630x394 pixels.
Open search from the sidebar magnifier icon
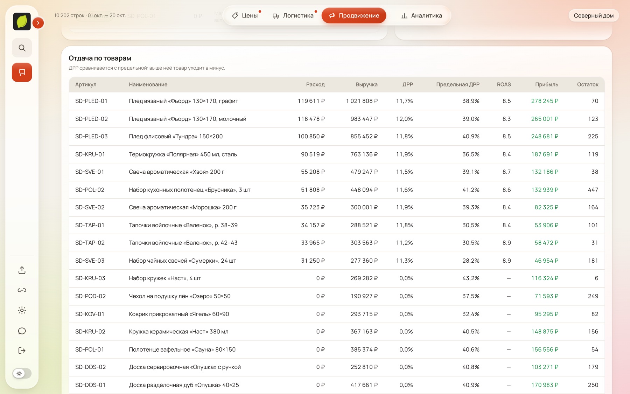click(x=22, y=48)
